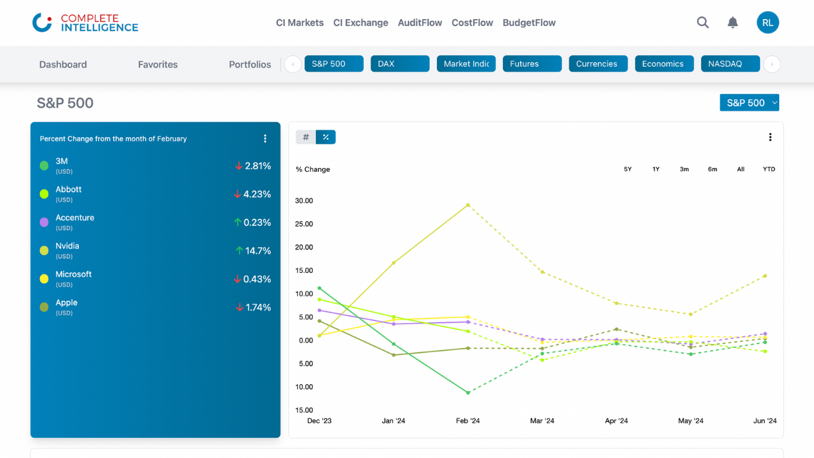Click the lime Abbott color dot

click(x=44, y=194)
